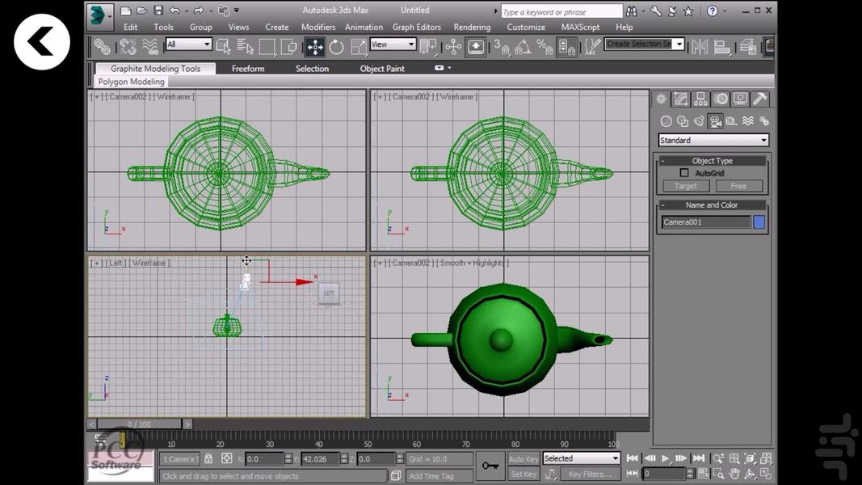Expand the View reference coordinate dropdown

coord(393,44)
